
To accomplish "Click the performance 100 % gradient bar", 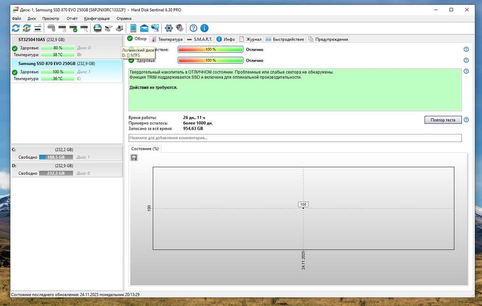I will pyautogui.click(x=211, y=50).
